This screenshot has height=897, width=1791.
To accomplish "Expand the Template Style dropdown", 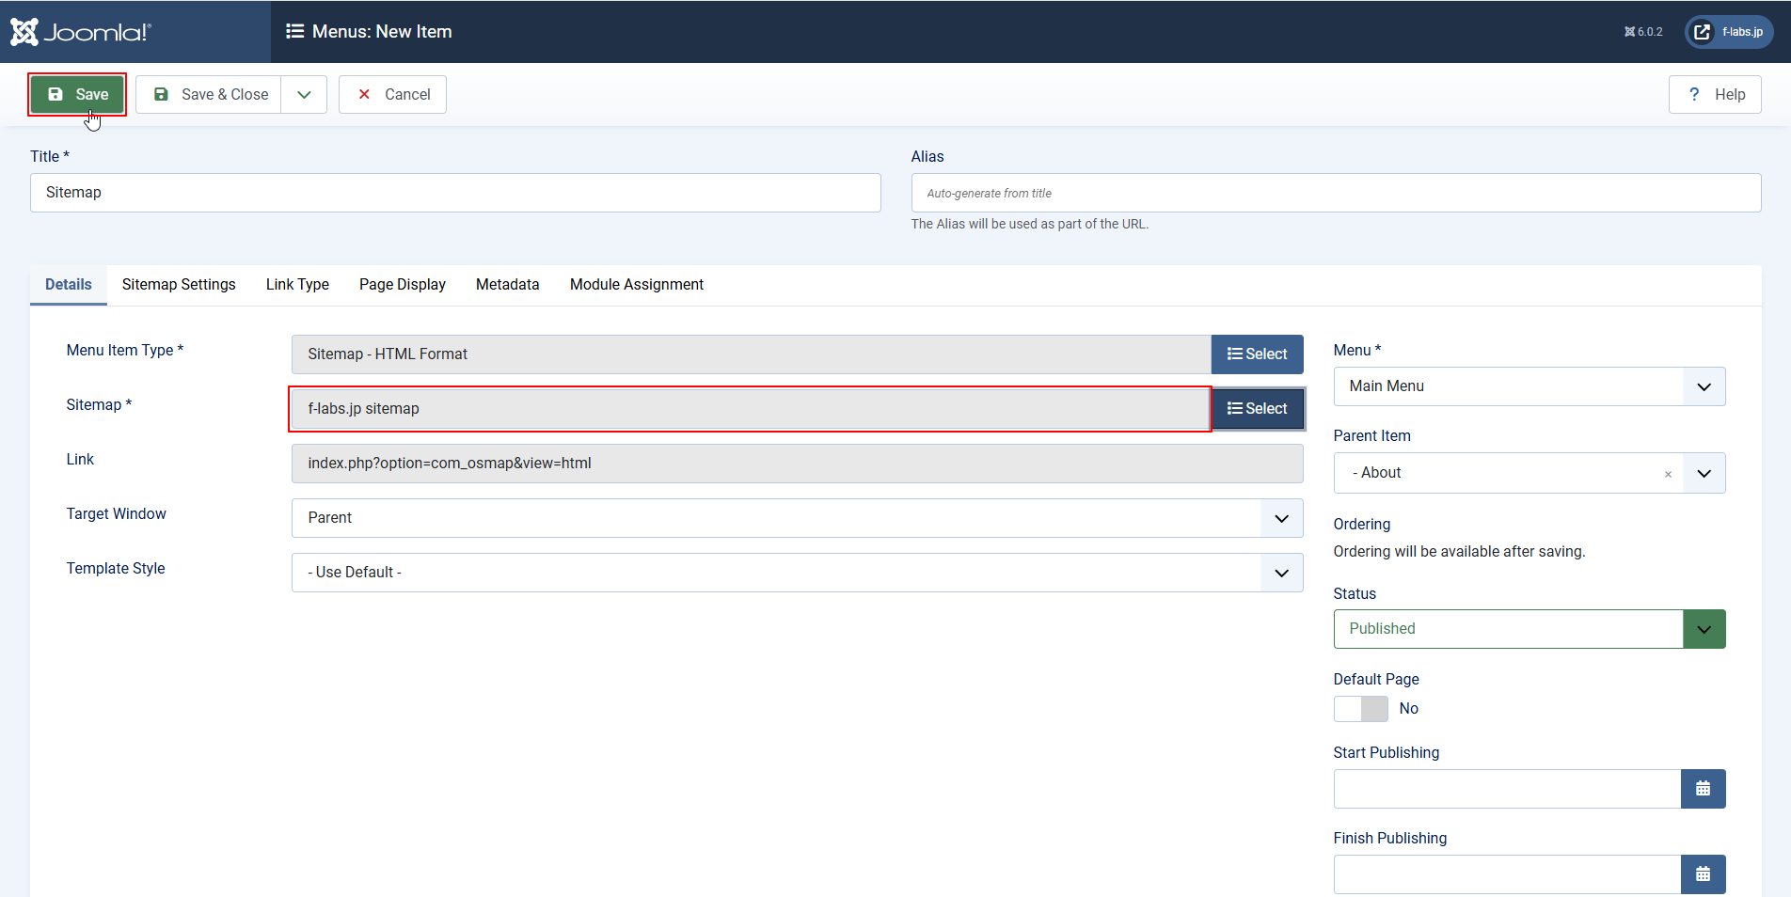I will click(x=1281, y=573).
